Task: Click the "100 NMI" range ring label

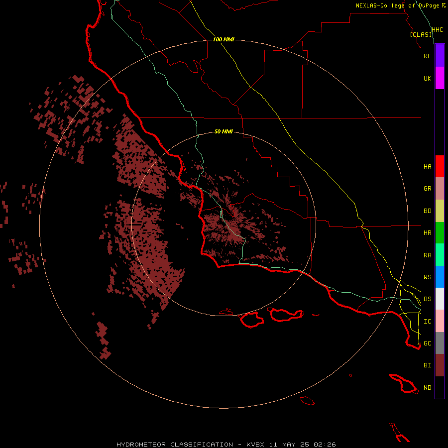Action: pos(224,39)
